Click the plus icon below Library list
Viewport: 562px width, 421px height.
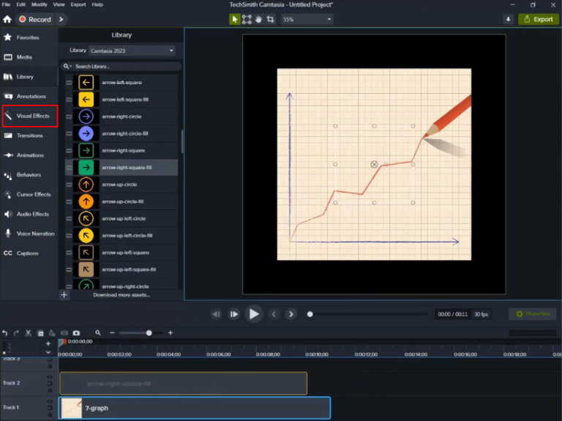click(x=64, y=295)
